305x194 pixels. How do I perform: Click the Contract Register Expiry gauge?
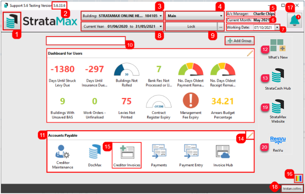click(x=159, y=101)
